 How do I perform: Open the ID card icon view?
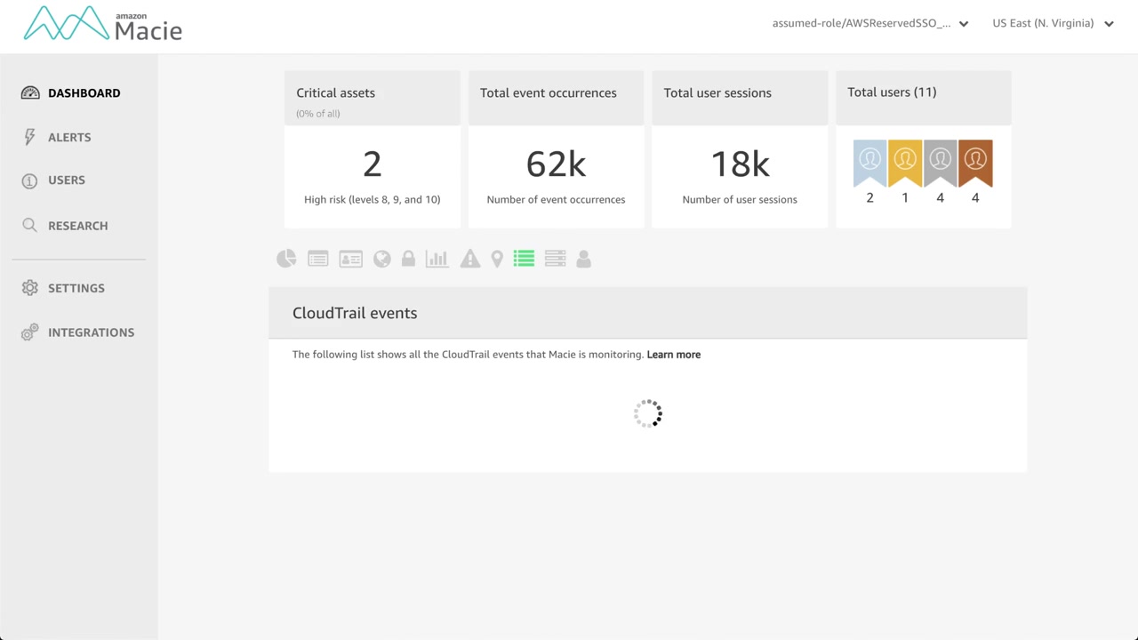click(x=350, y=259)
